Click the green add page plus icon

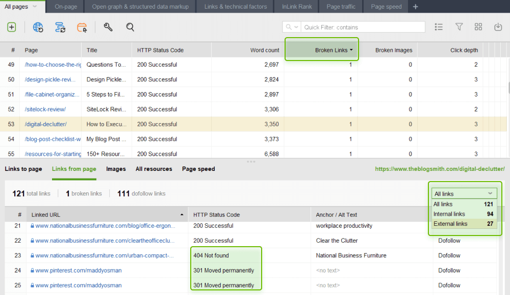[x=12, y=27]
